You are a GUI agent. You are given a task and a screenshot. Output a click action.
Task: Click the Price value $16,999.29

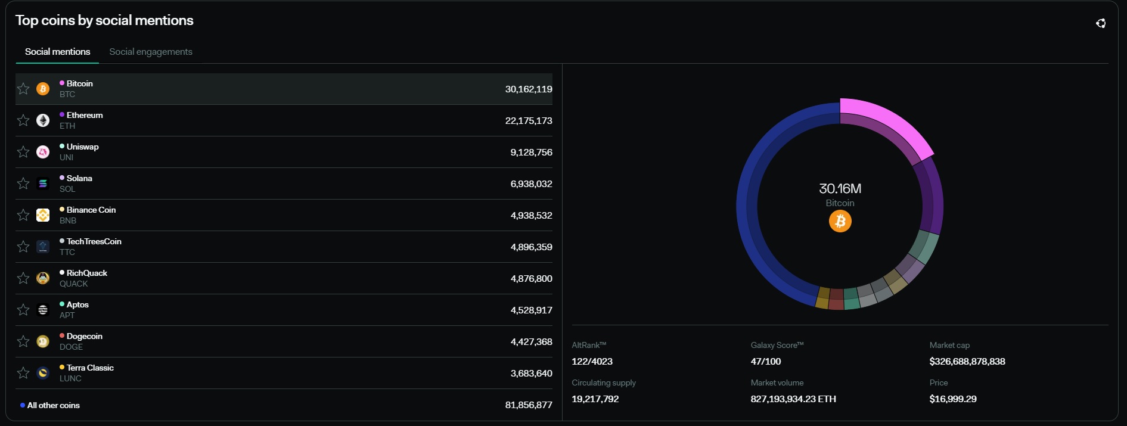click(x=953, y=399)
